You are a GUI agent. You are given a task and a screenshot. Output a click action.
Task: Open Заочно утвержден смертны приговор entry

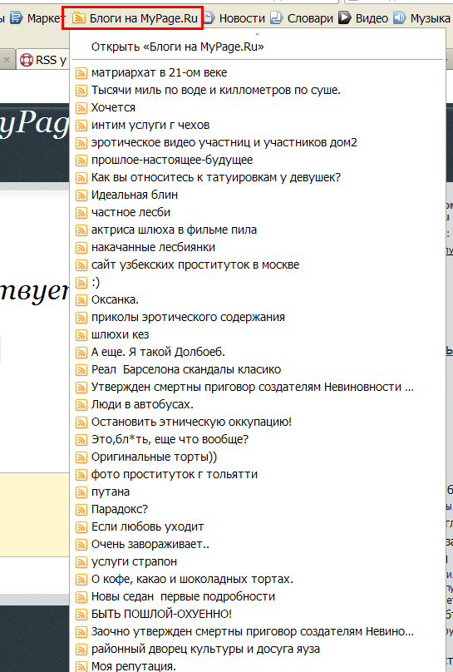[x=257, y=632]
